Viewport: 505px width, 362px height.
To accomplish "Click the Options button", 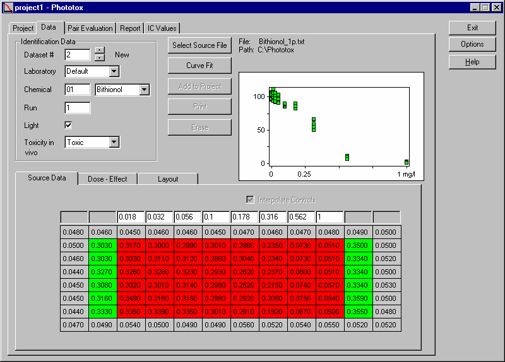I will (472, 45).
